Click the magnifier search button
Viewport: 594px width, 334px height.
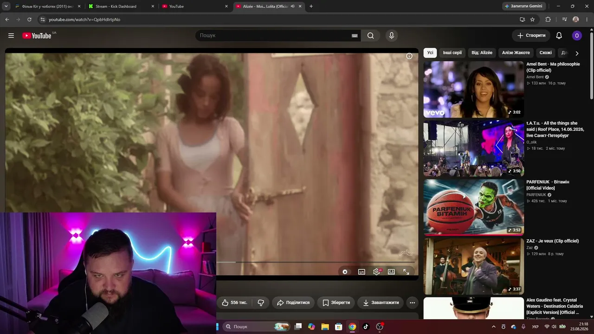(370, 36)
